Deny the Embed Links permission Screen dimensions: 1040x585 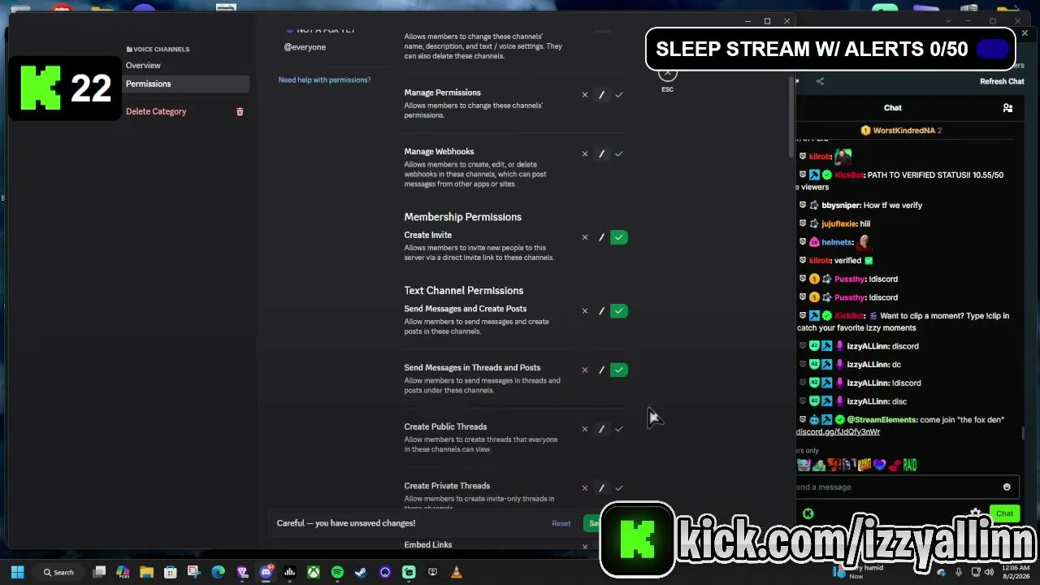(x=584, y=546)
